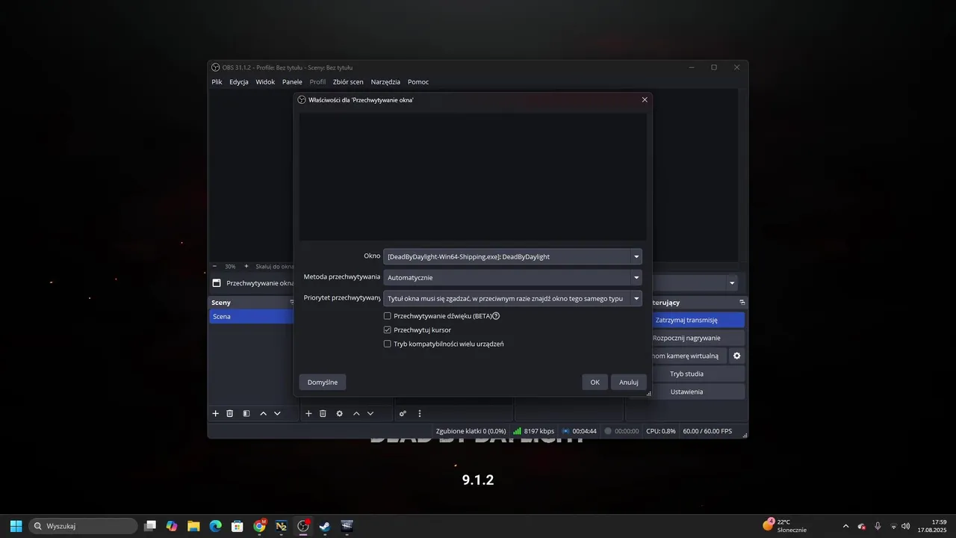This screenshot has height=538, width=956.
Task: Click the 60.00 / 60.00 FPS status text
Action: (707, 431)
